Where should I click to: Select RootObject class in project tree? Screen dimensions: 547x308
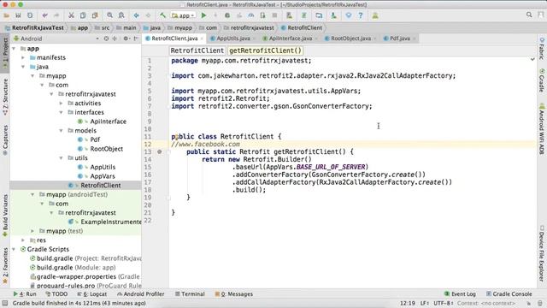pyautogui.click(x=106, y=149)
